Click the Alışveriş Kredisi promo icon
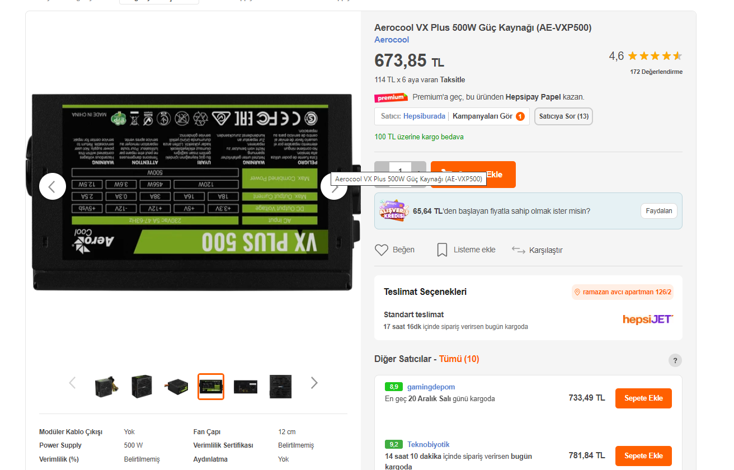 click(x=394, y=211)
